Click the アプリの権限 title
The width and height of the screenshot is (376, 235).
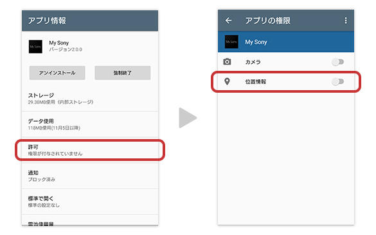tap(267, 21)
